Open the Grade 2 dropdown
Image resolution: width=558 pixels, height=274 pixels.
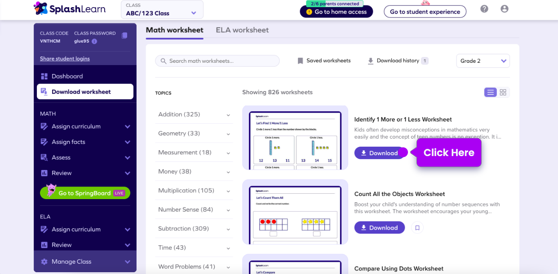pyautogui.click(x=483, y=61)
